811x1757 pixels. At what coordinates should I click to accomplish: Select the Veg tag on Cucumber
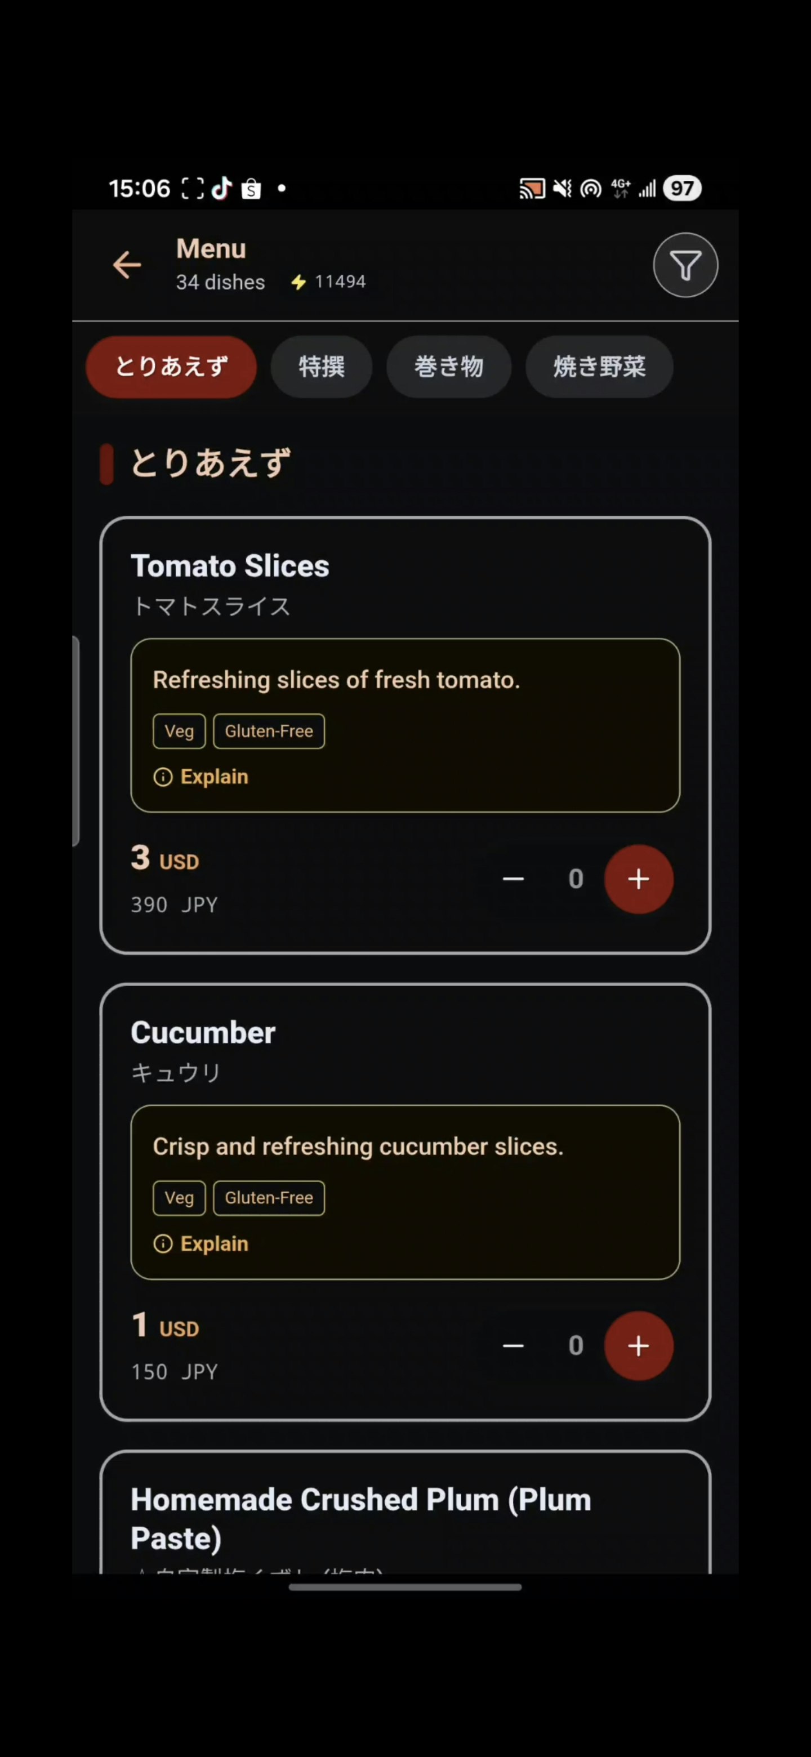[x=178, y=1198]
